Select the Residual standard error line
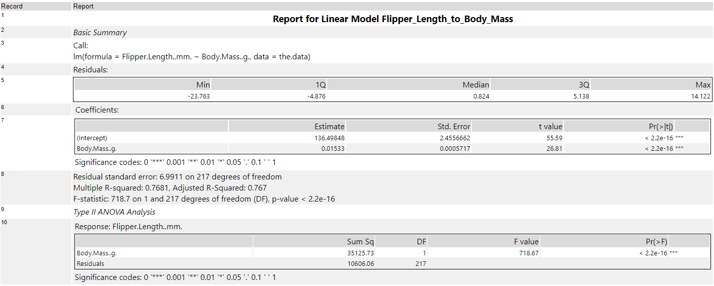The width and height of the screenshot is (714, 286). [x=177, y=177]
